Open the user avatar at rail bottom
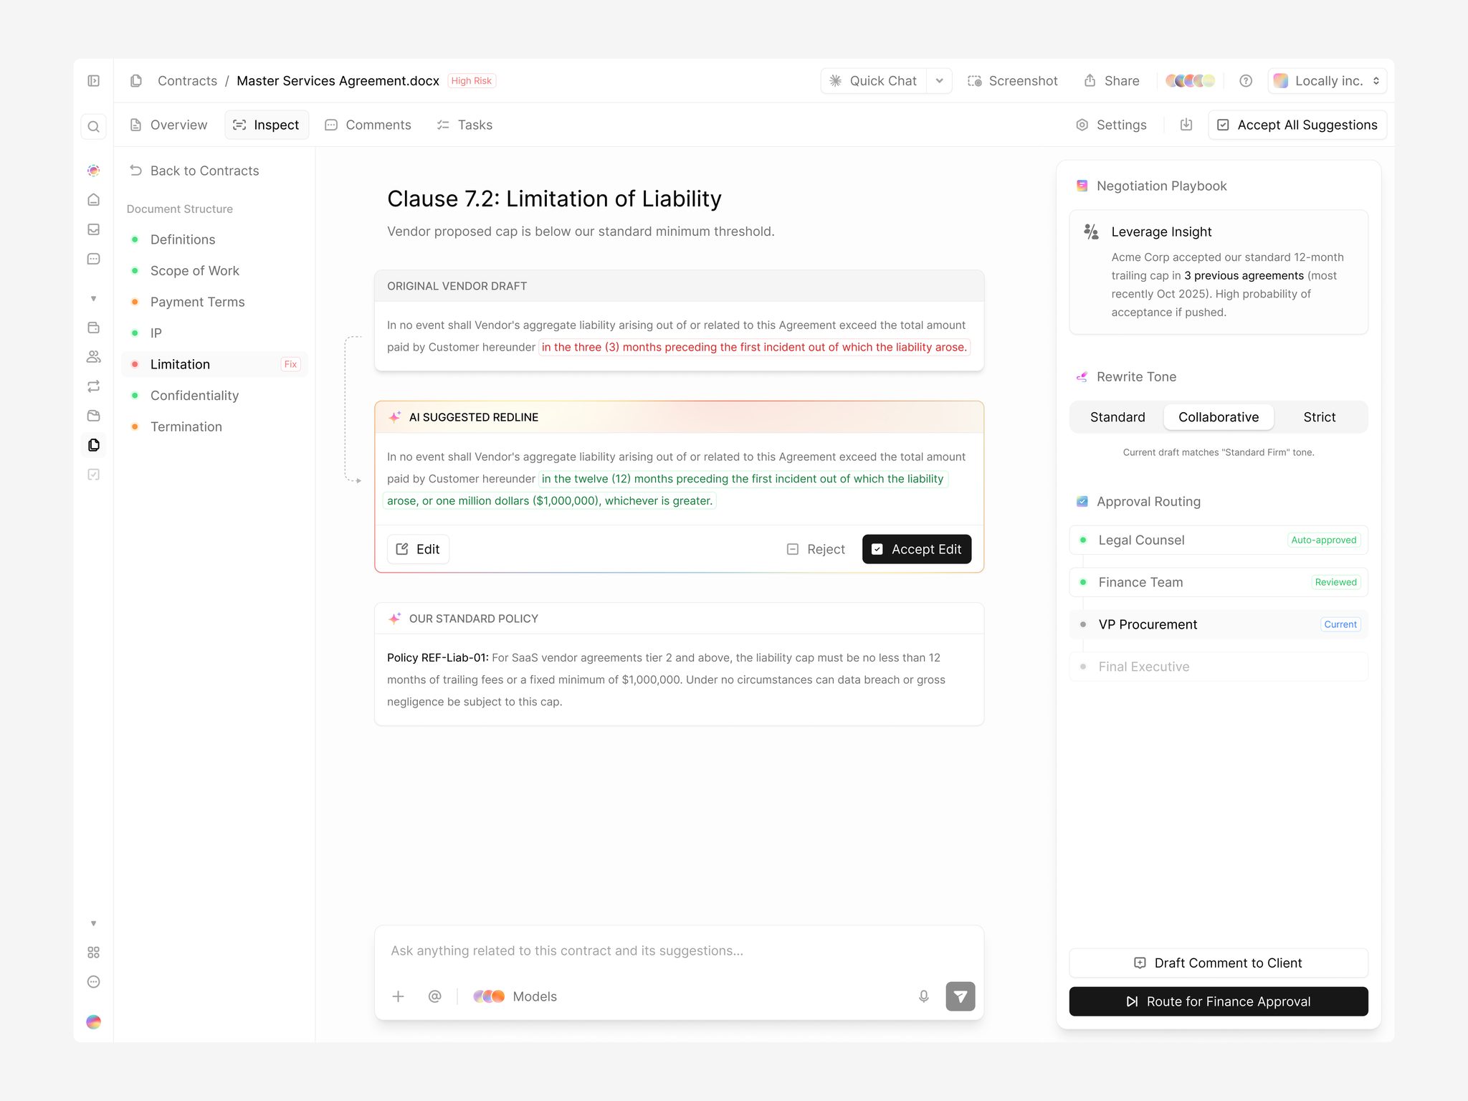The image size is (1468, 1101). point(93,1022)
